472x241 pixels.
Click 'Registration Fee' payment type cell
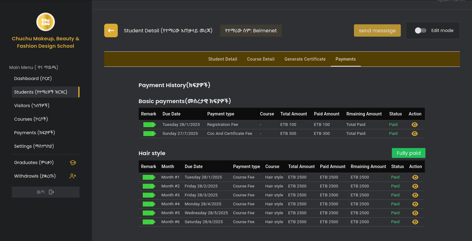coord(223,125)
